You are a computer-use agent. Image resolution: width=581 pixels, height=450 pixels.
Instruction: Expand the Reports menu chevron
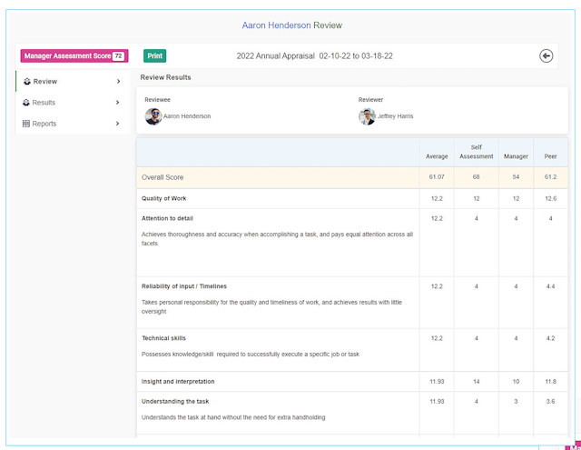coord(117,124)
